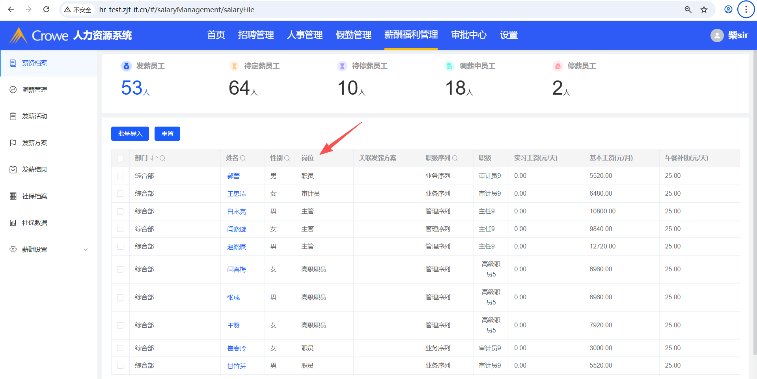
Task: Open the browser three-dot menu
Action: pyautogui.click(x=746, y=9)
